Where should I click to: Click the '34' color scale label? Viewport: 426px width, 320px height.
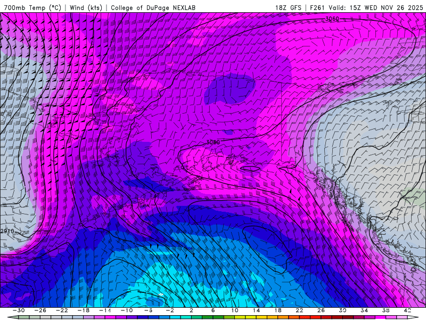point(364,310)
